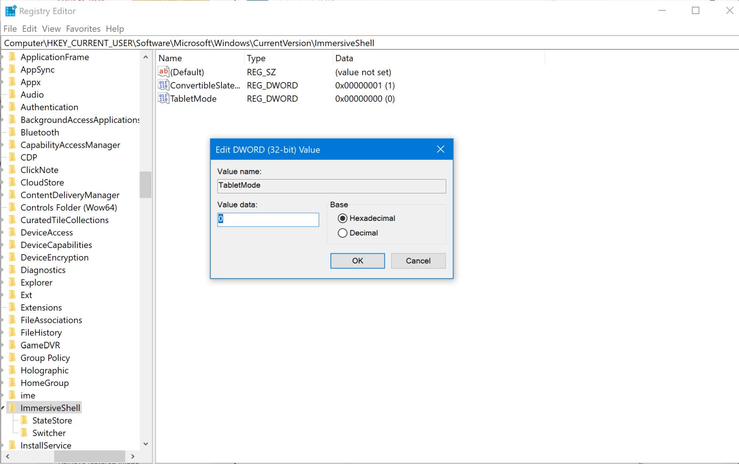The height and width of the screenshot is (464, 739).
Task: Expand the Explorer key in tree
Action: 3,283
